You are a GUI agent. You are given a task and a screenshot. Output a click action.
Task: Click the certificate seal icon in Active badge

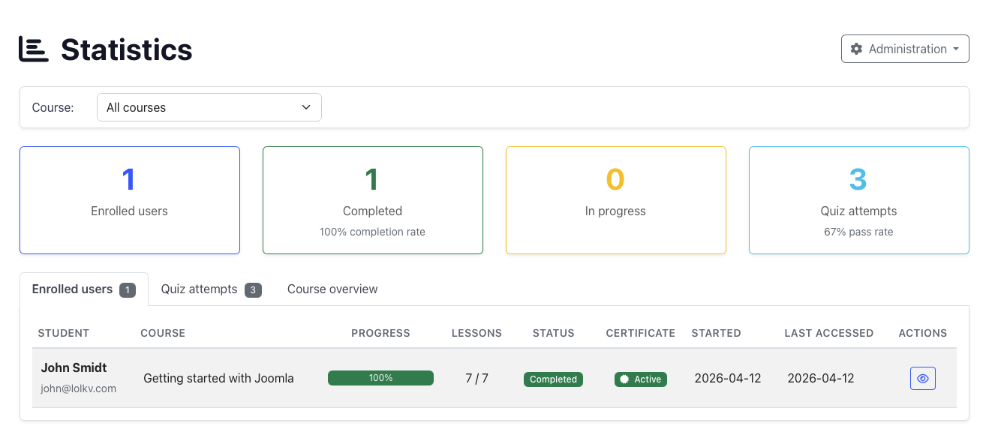tap(624, 379)
